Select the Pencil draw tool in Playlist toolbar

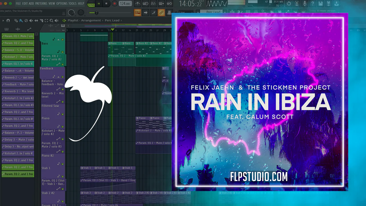16,21
